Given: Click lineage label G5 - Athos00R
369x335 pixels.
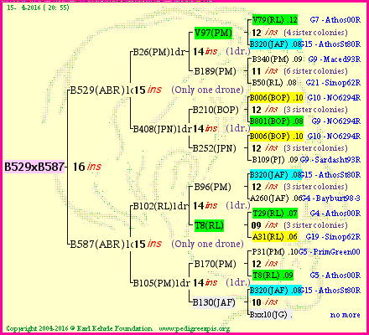Looking at the screenshot, I should pyautogui.click(x=335, y=276).
